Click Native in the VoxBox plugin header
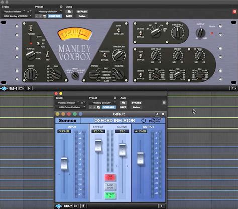The height and width of the screenshot is (209, 238). 82,16
